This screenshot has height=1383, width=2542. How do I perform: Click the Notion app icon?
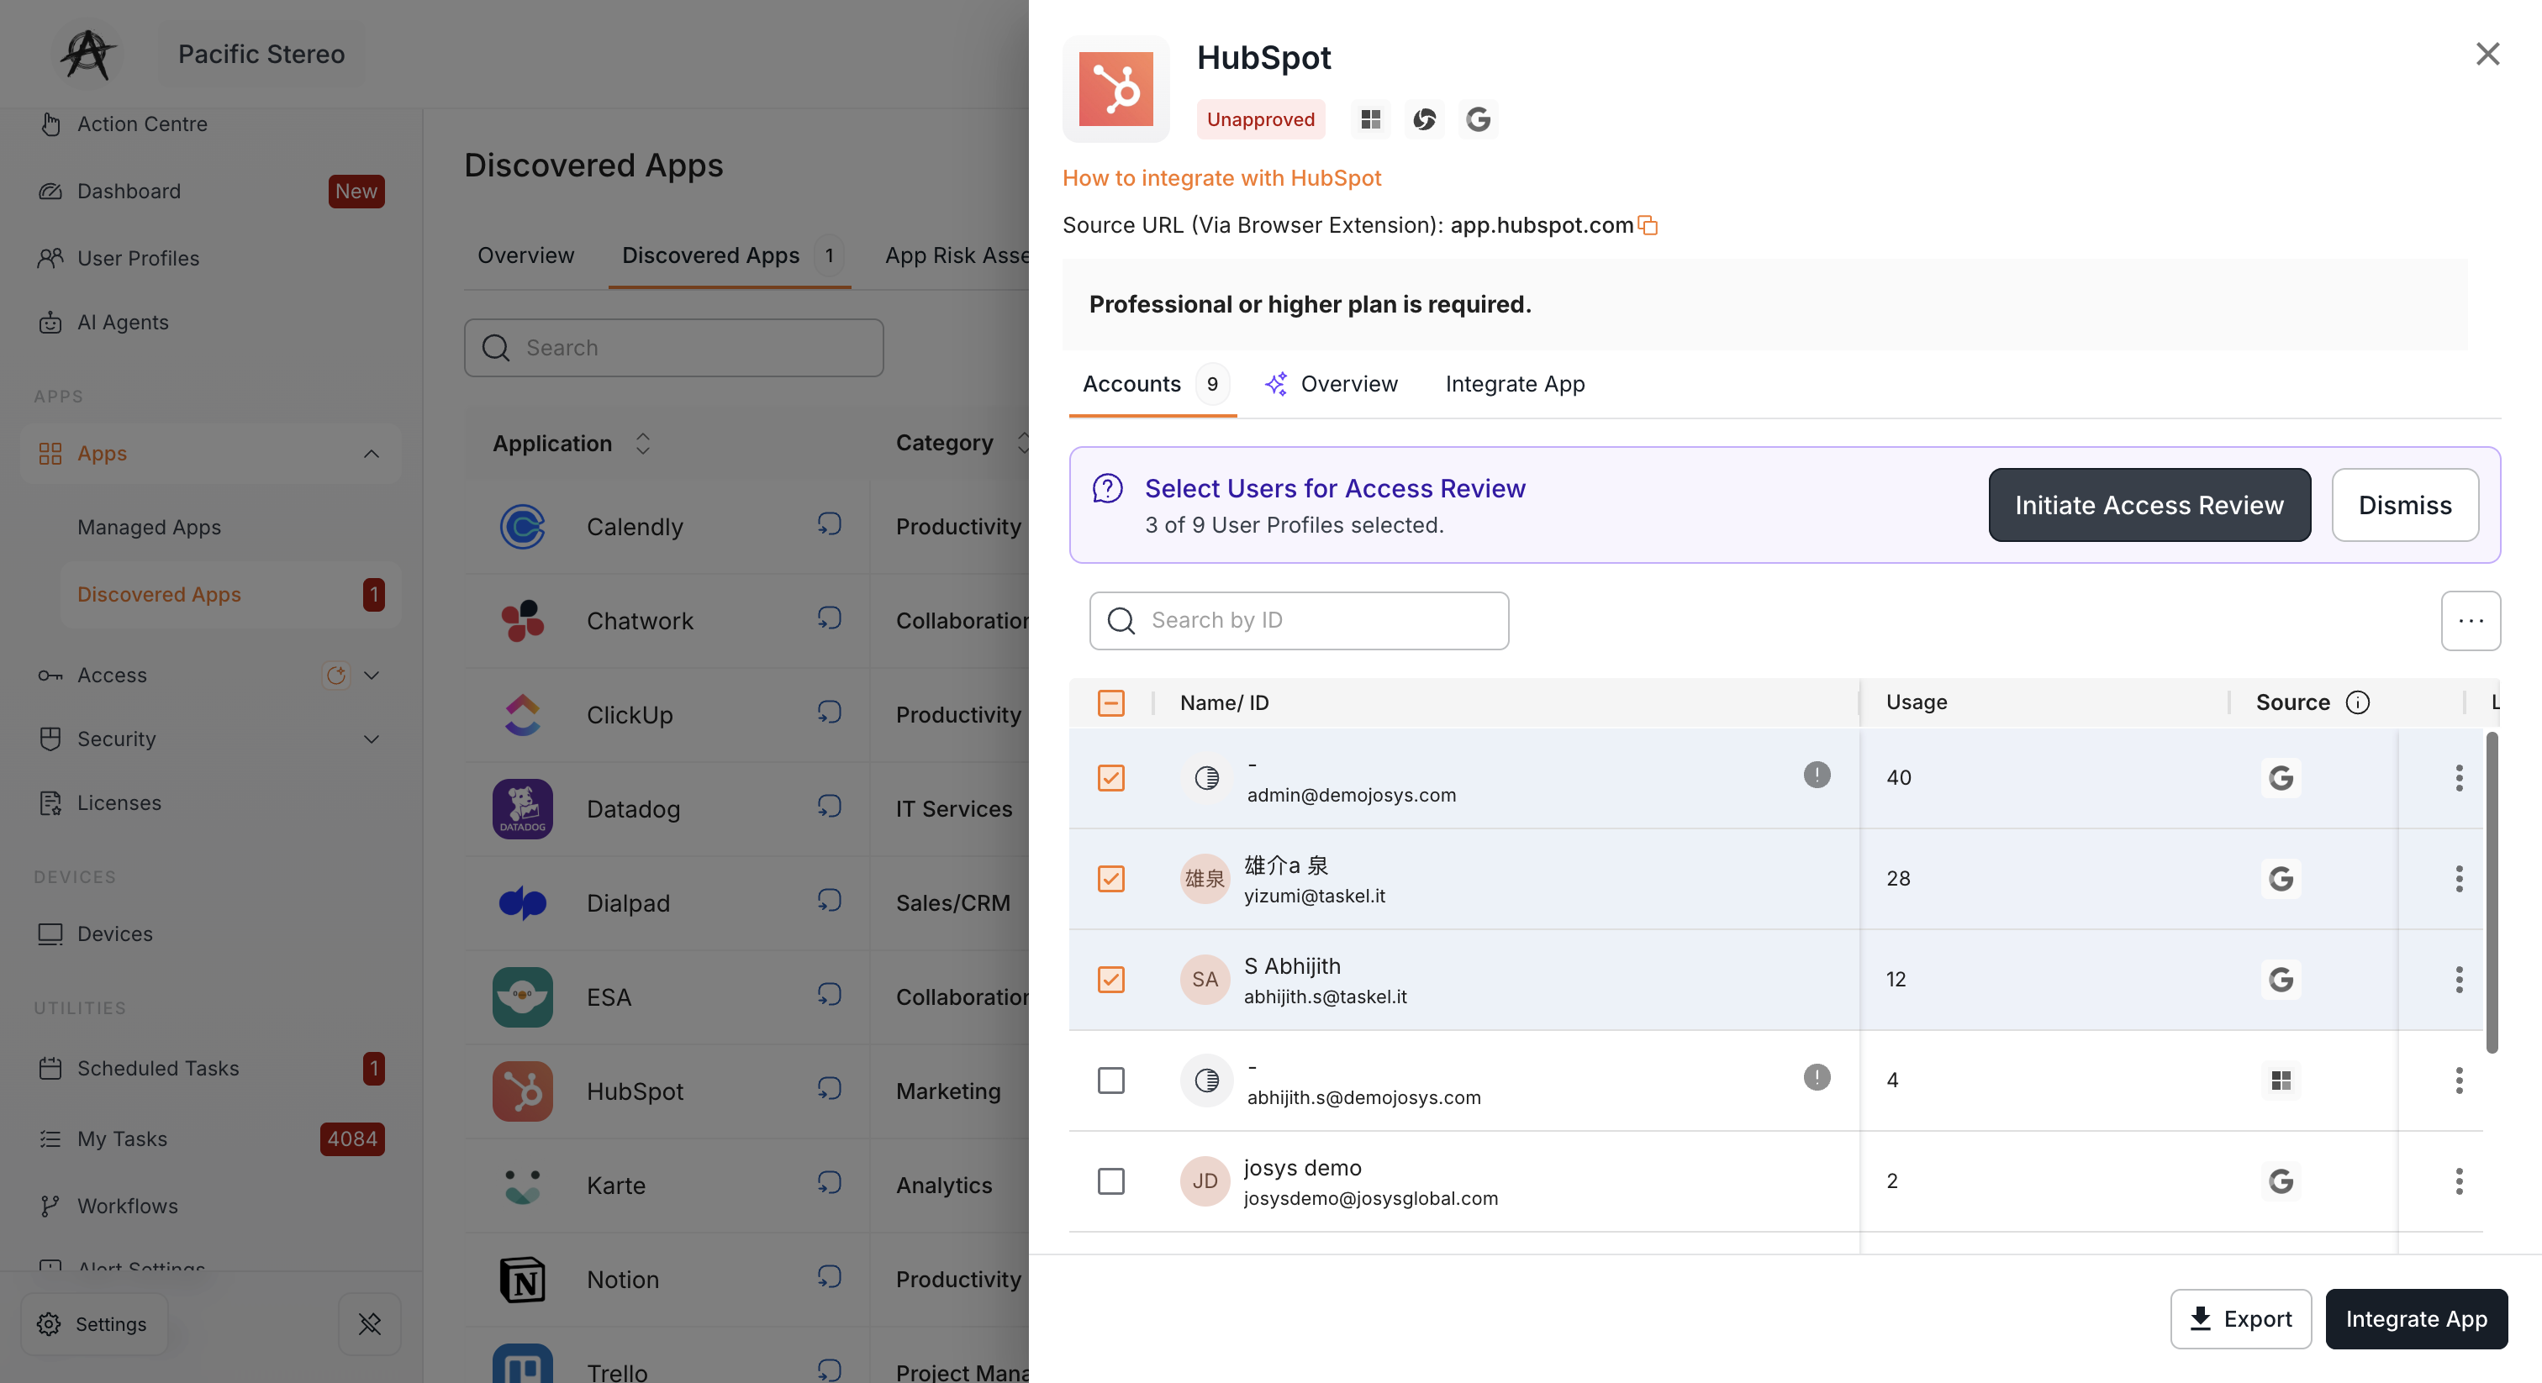[x=522, y=1280]
